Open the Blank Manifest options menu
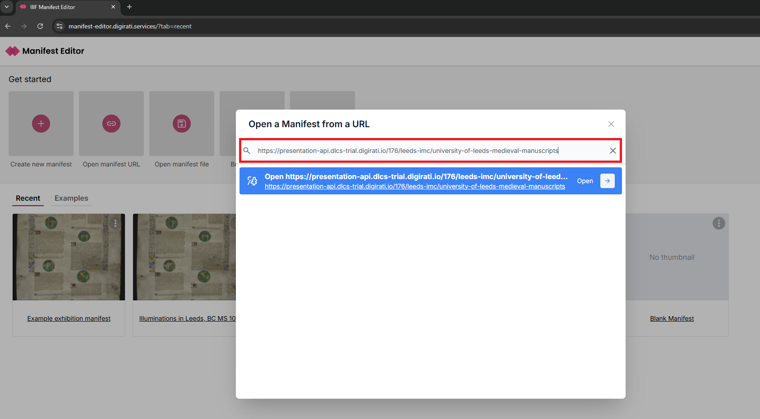This screenshot has height=419, width=760. pos(719,223)
